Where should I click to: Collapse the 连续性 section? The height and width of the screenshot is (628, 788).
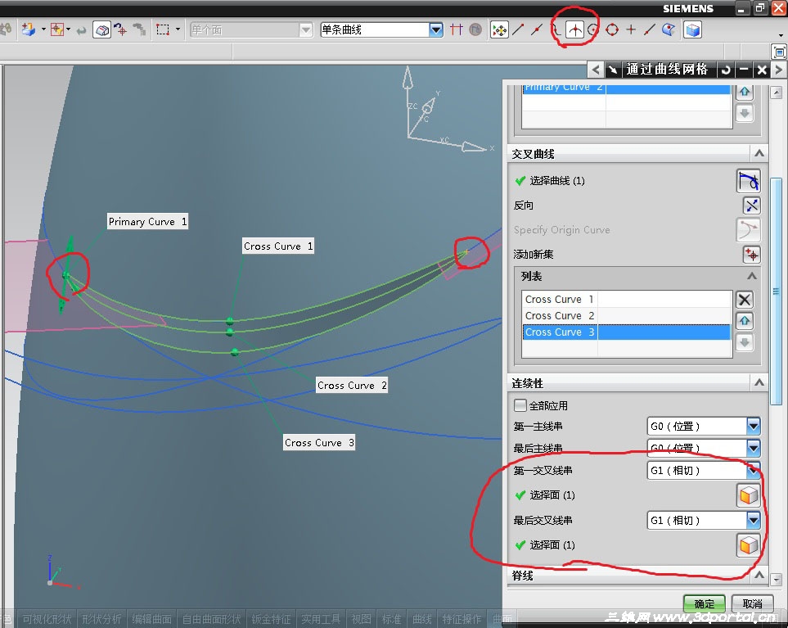coord(759,383)
